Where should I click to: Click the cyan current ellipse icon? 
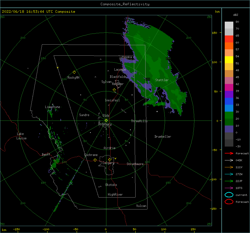pos(229,195)
